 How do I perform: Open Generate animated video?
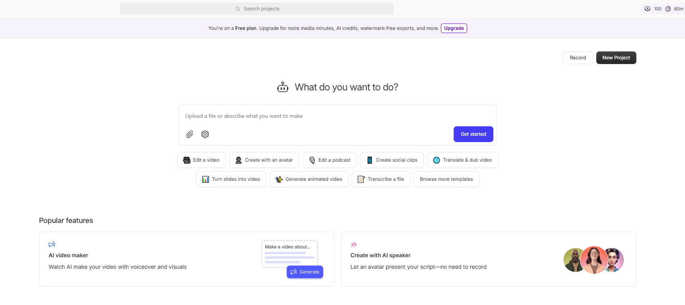coord(309,179)
